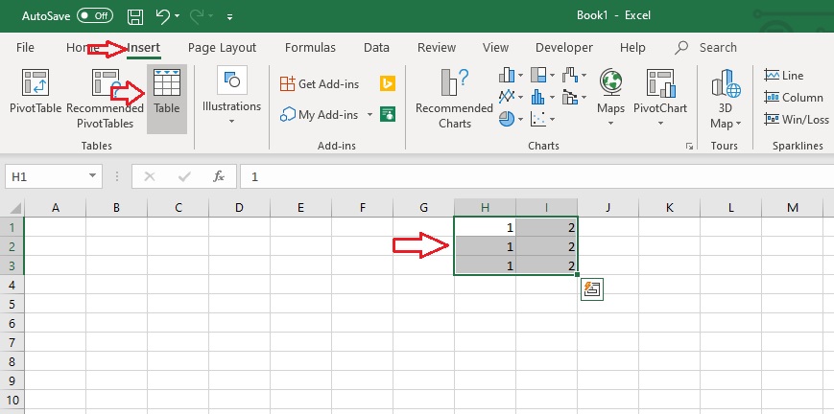Screen dimensions: 834x414
Task: Select column M header
Action: (793, 208)
